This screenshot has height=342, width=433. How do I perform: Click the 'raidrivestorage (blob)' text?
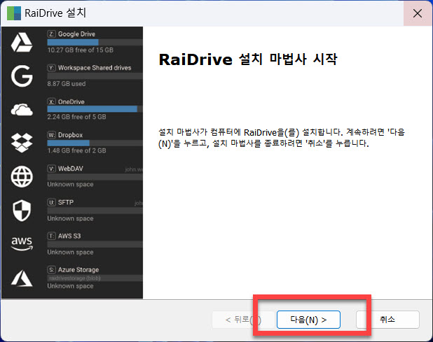(74, 278)
